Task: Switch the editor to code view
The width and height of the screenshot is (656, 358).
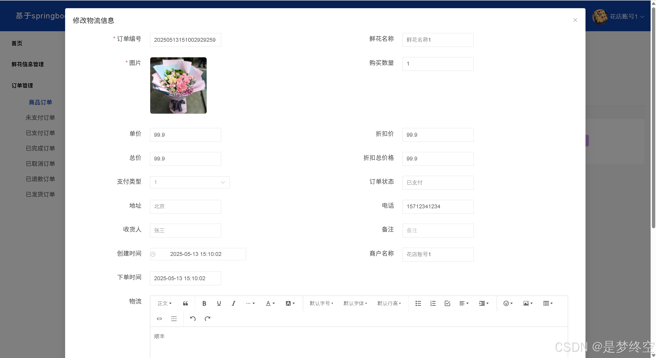Action: pyautogui.click(x=159, y=319)
